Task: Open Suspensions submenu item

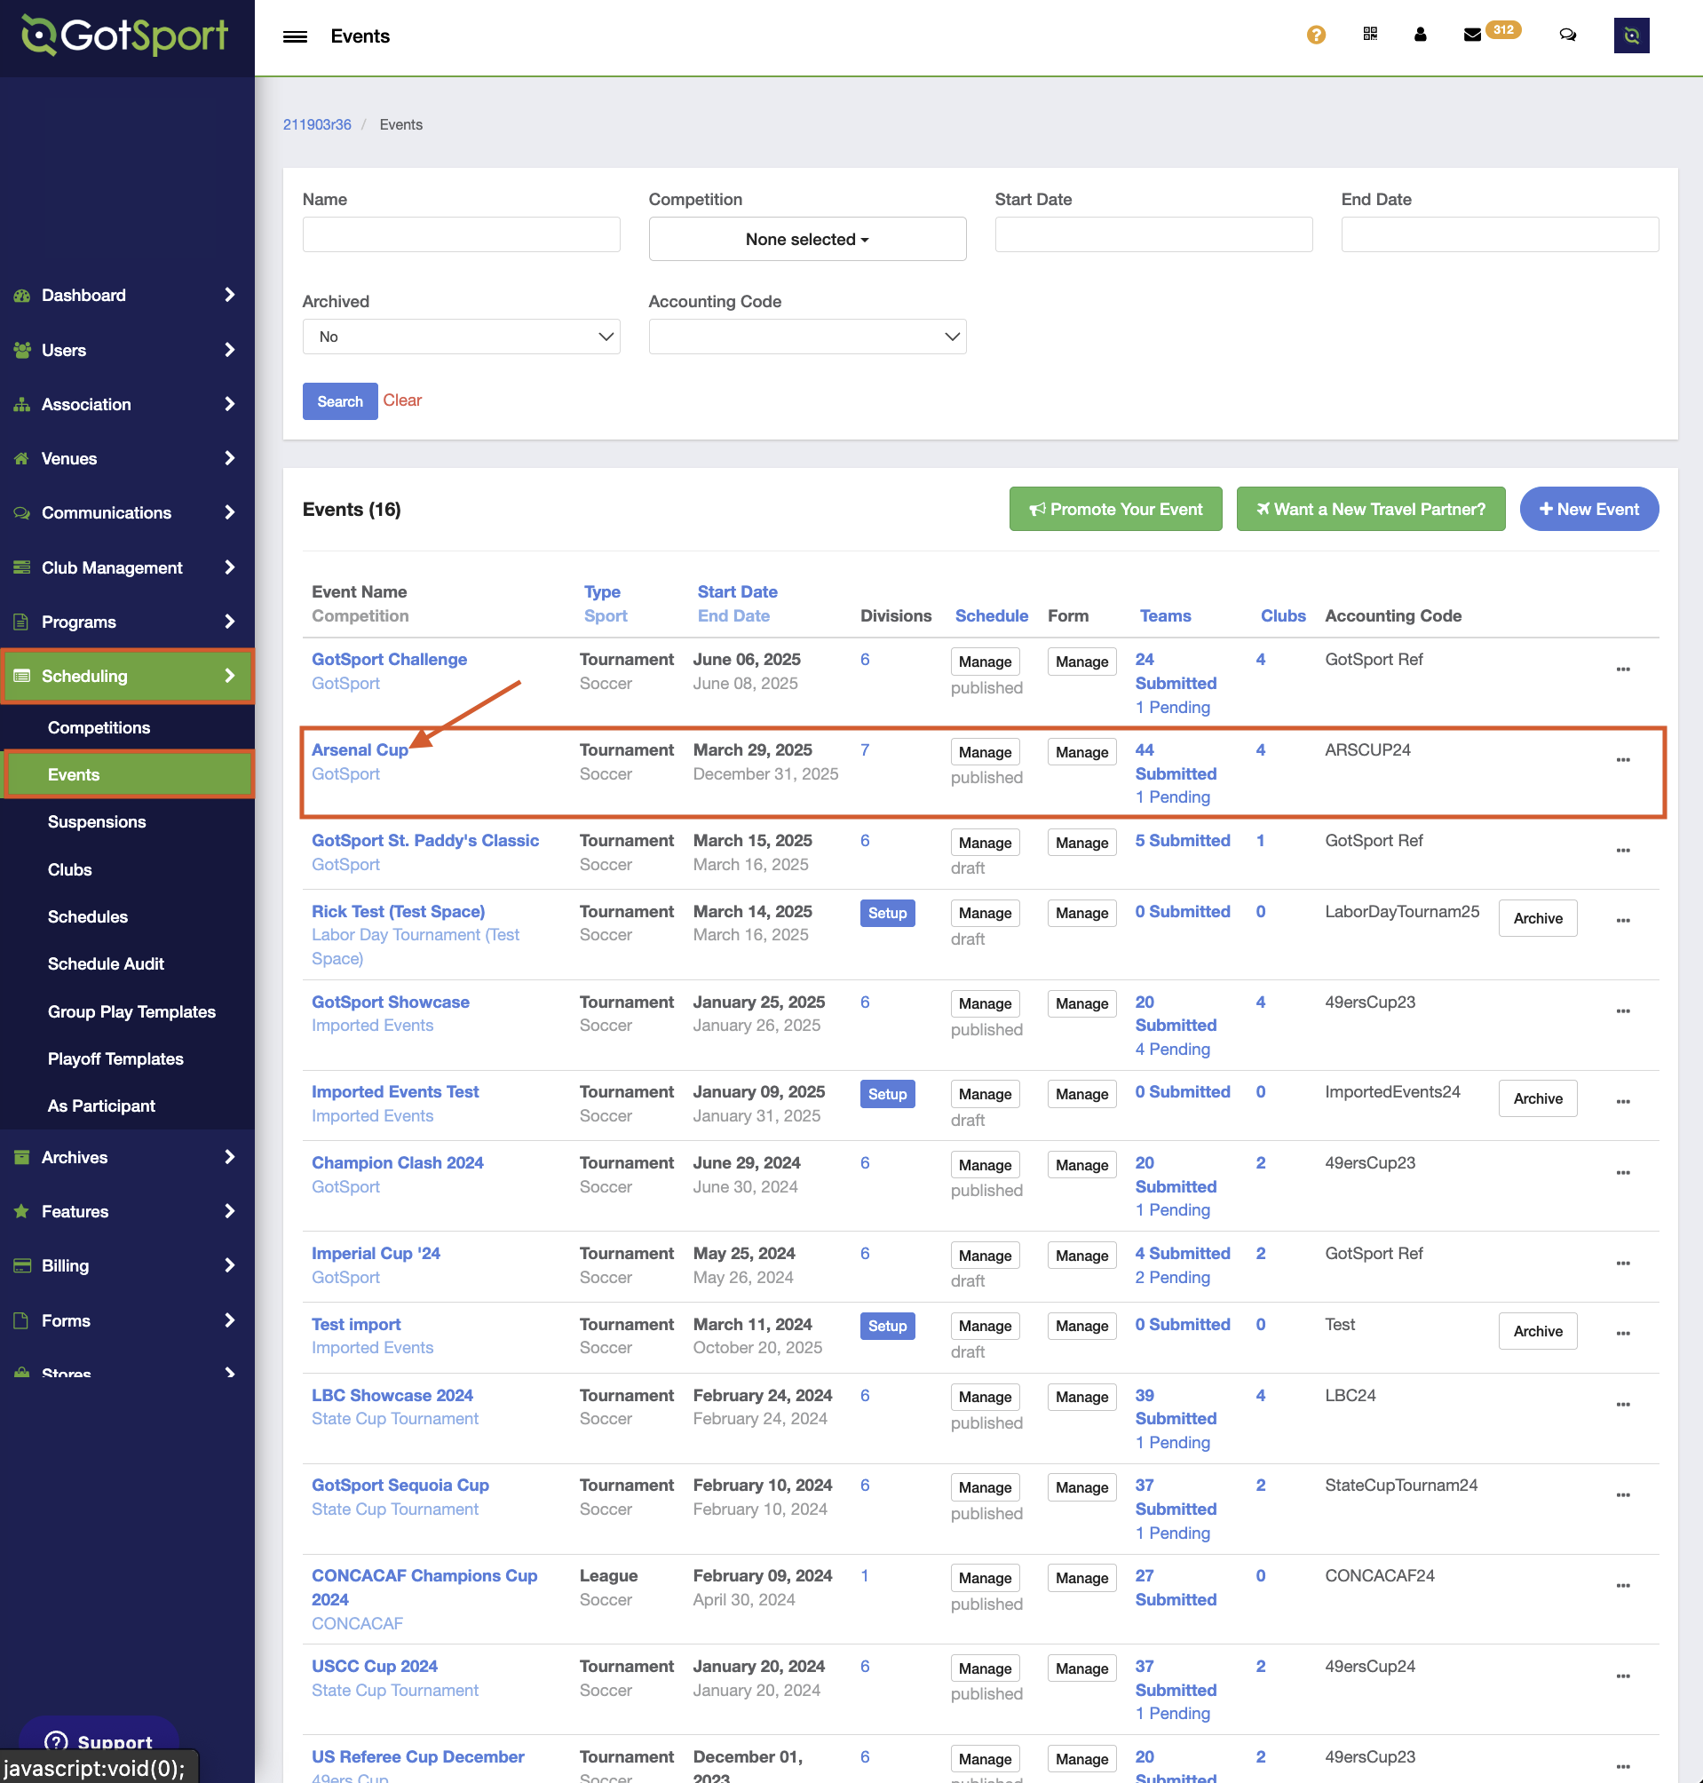Action: pos(97,822)
